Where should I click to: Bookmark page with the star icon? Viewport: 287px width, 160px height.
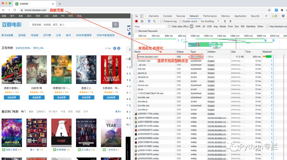pos(269,10)
